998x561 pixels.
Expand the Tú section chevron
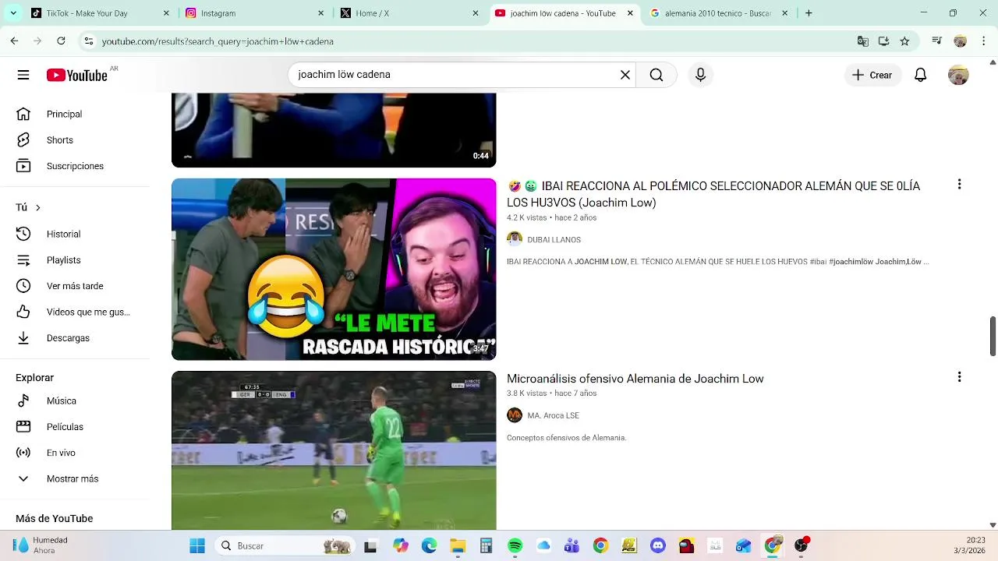point(37,207)
